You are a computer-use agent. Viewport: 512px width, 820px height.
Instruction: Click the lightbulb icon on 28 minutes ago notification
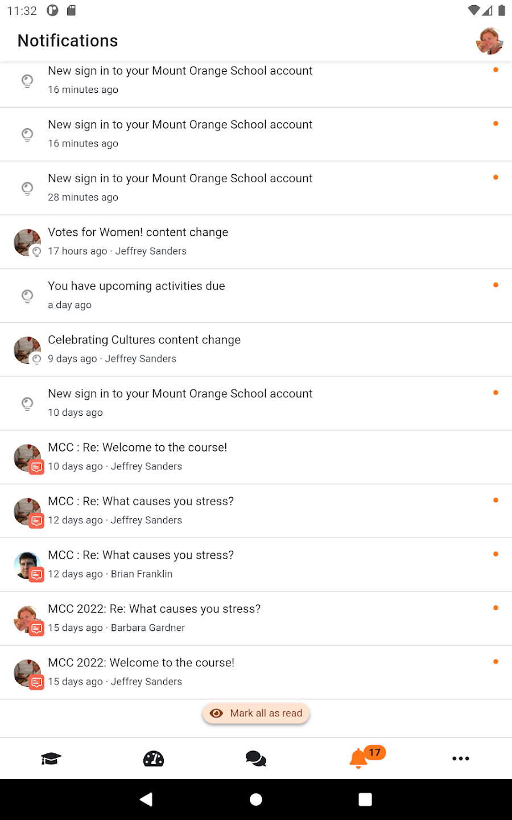pyautogui.click(x=27, y=188)
